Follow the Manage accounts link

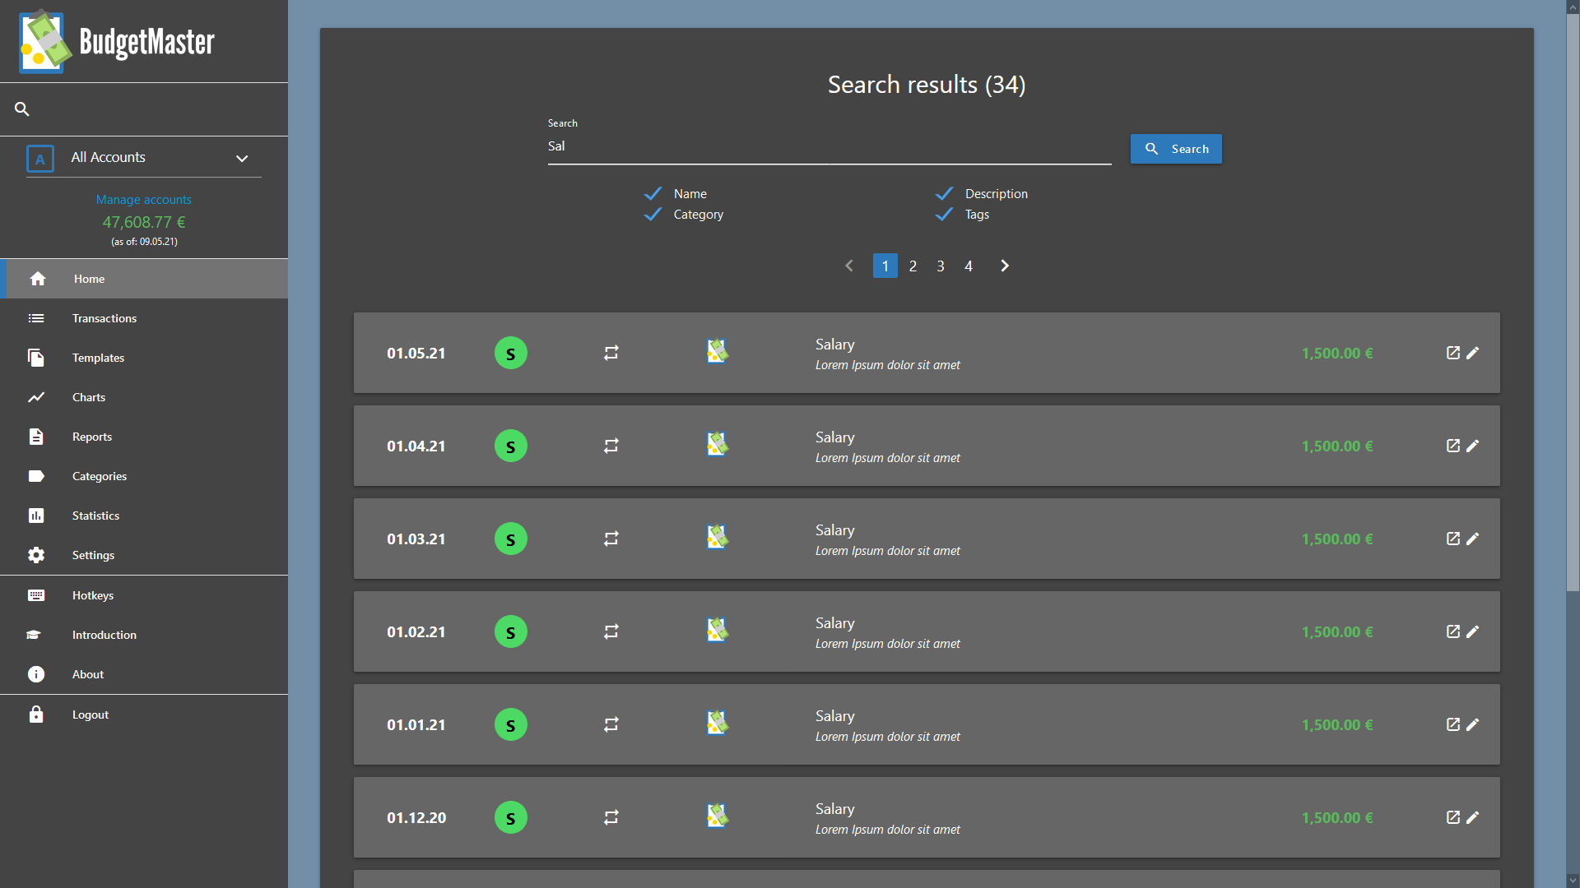(143, 200)
